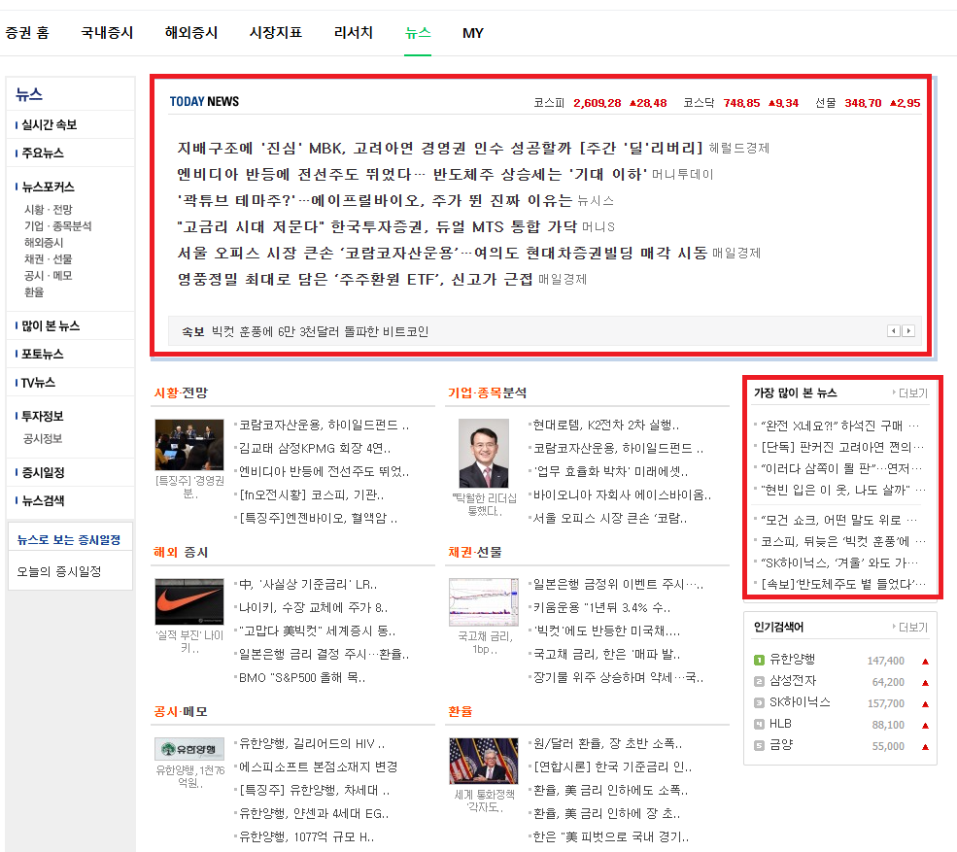The height and width of the screenshot is (852, 957).
Task: Open 오늘의 증시일정 link
Action: (x=58, y=572)
